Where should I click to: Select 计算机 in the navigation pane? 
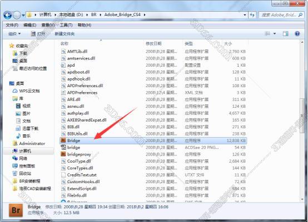[22, 151]
